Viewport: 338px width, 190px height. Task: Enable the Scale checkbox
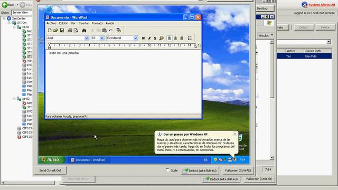(x=167, y=170)
